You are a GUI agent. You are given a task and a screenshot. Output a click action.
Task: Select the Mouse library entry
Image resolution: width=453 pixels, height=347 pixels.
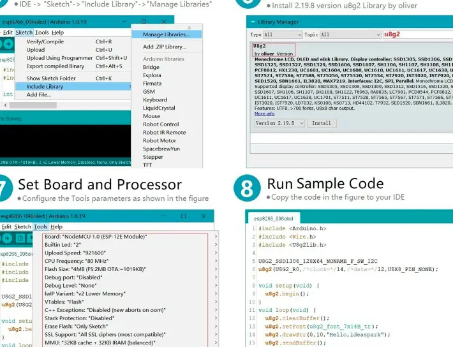coord(167,116)
